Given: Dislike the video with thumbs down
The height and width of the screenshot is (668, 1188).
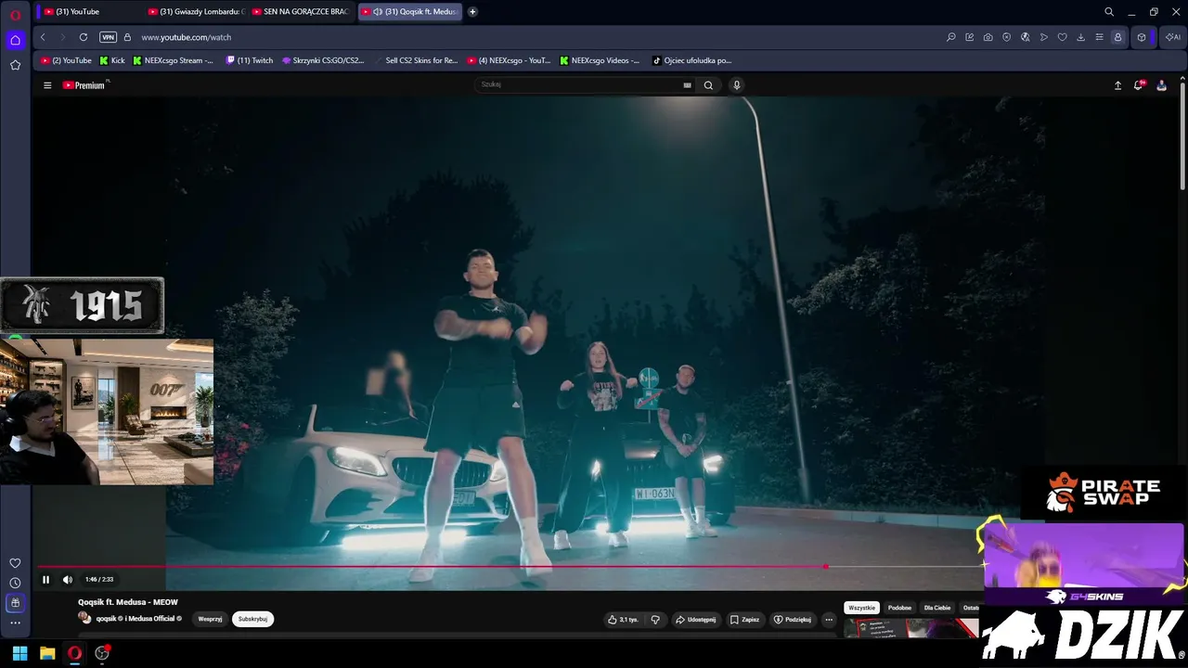Looking at the screenshot, I should [655, 620].
